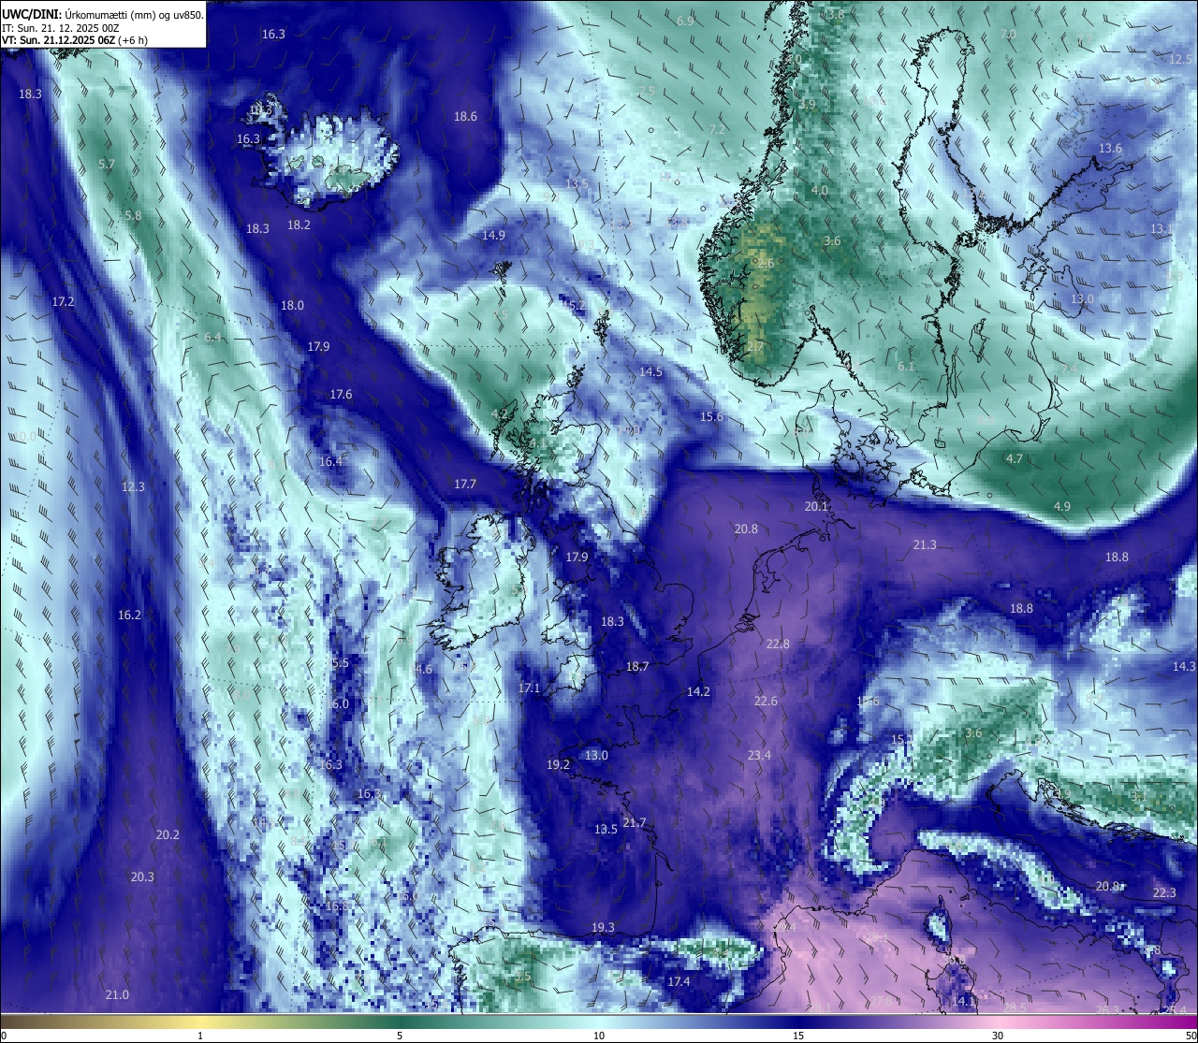Screen dimensions: 1198x1043
Task: Click the 18.0 value on the map
Action: tap(292, 306)
